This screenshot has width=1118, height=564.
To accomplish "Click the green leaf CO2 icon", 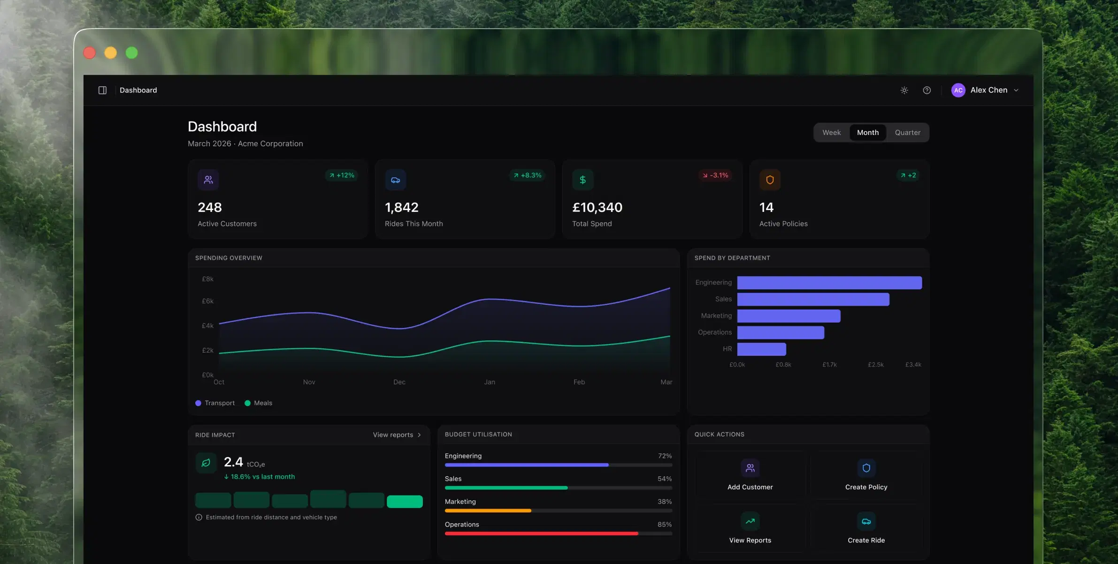I will click(206, 463).
